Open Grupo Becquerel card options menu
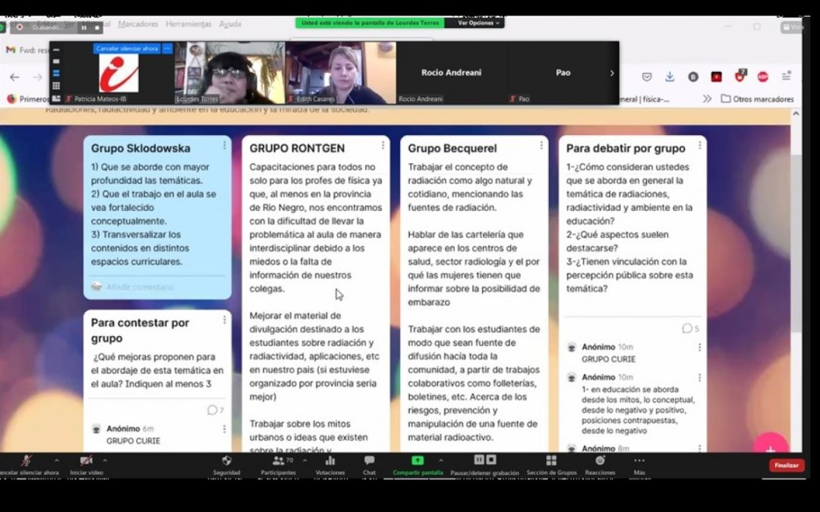This screenshot has width=820, height=512. 541,145
